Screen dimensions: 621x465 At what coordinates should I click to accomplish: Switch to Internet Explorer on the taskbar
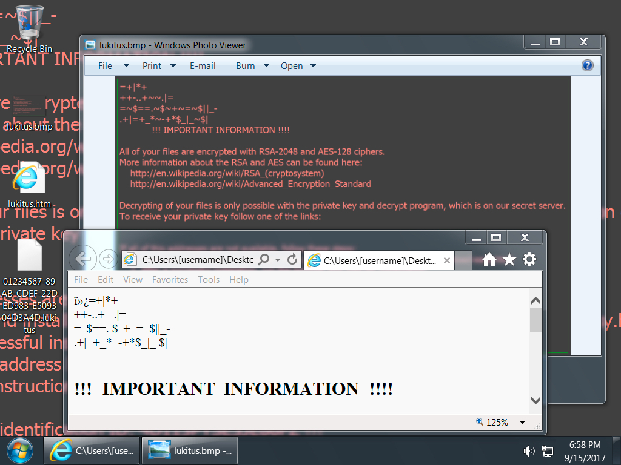(x=92, y=450)
